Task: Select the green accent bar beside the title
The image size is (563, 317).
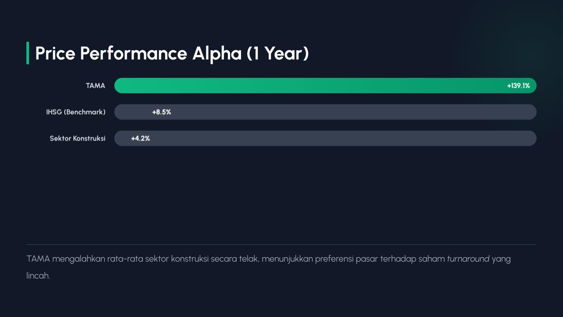Action: (28, 53)
